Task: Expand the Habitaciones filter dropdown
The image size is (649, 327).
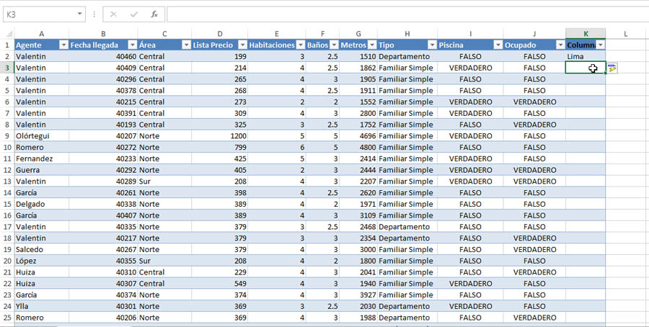Action: (x=300, y=45)
